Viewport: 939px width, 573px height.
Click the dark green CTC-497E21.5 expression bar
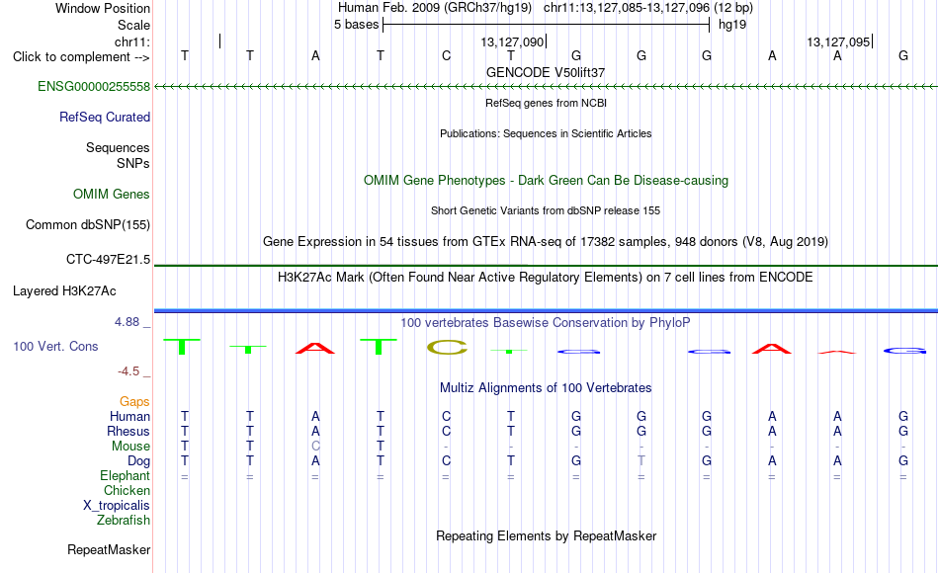tap(546, 265)
